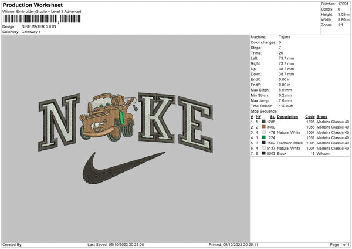Screen dimensions: 352x249
Task: Click code 1051 in the stop list
Action: (310, 138)
